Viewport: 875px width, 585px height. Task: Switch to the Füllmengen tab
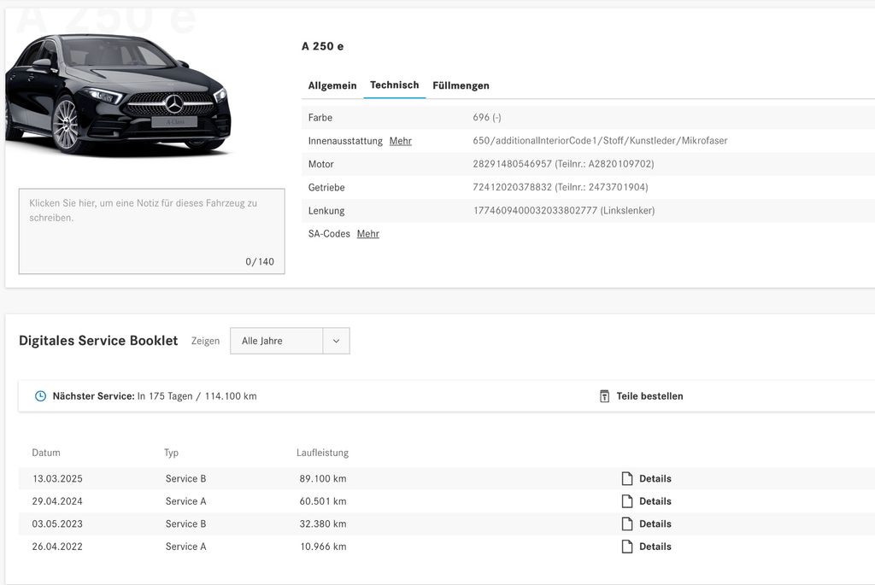point(461,85)
